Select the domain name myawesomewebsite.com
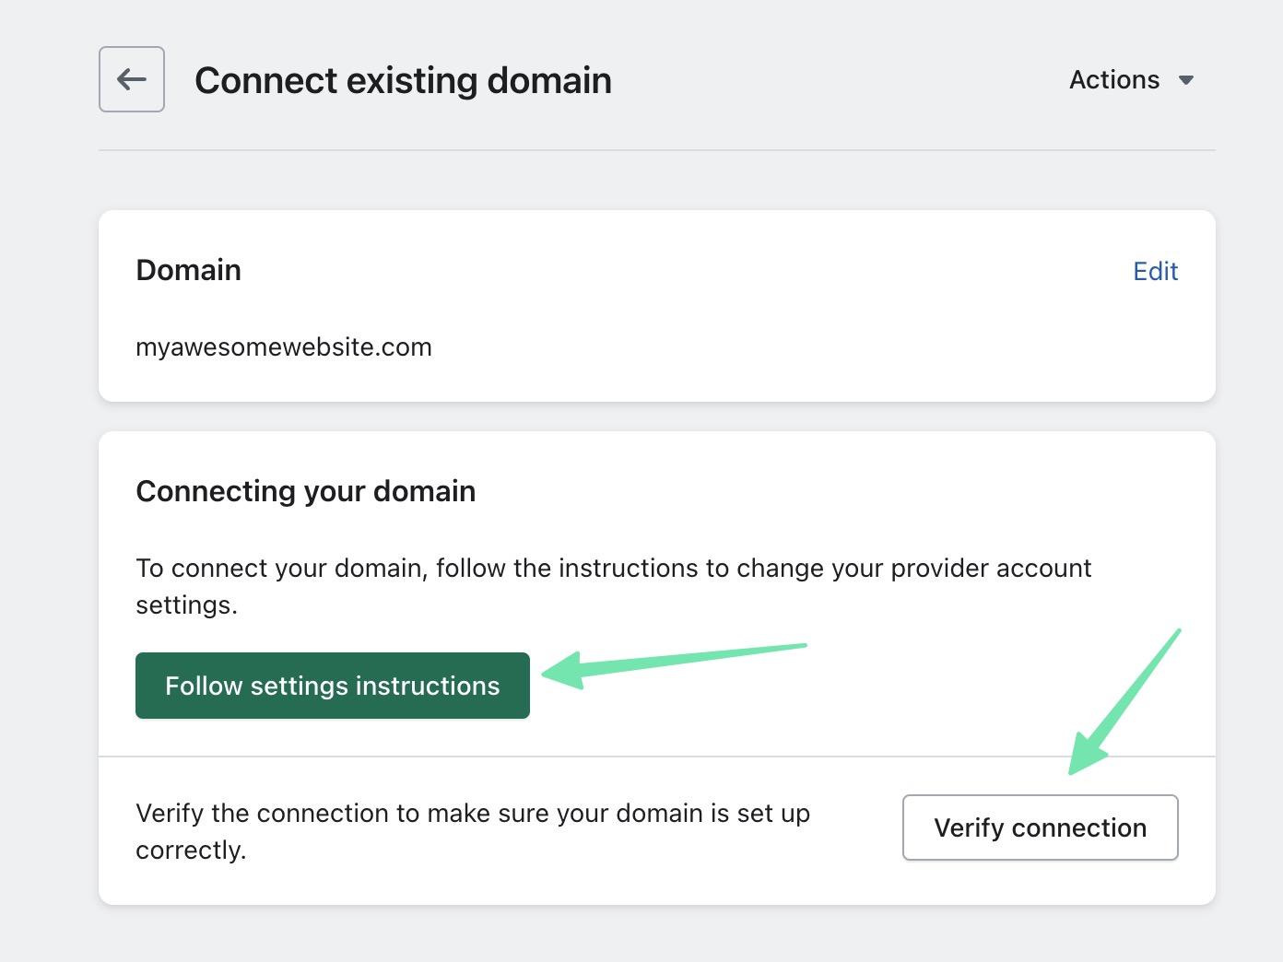1283x962 pixels. click(284, 347)
